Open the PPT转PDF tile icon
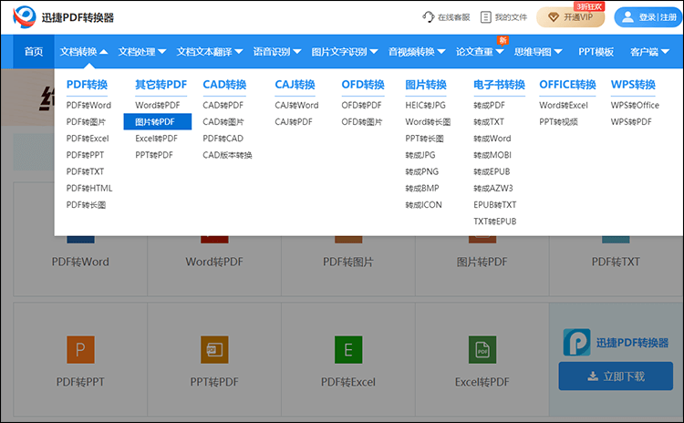This screenshot has height=423, width=684. point(214,350)
